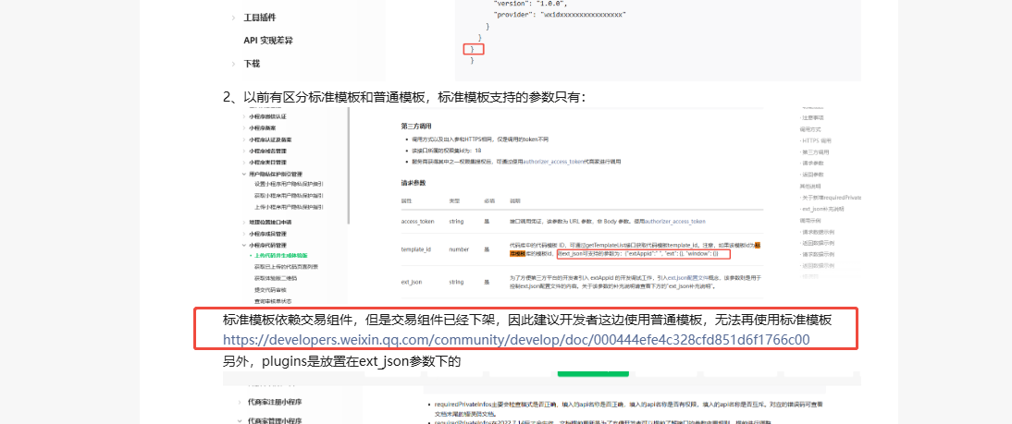Collapse the 小程序代码管理 tree node
1012x424 pixels.
[x=243, y=245]
